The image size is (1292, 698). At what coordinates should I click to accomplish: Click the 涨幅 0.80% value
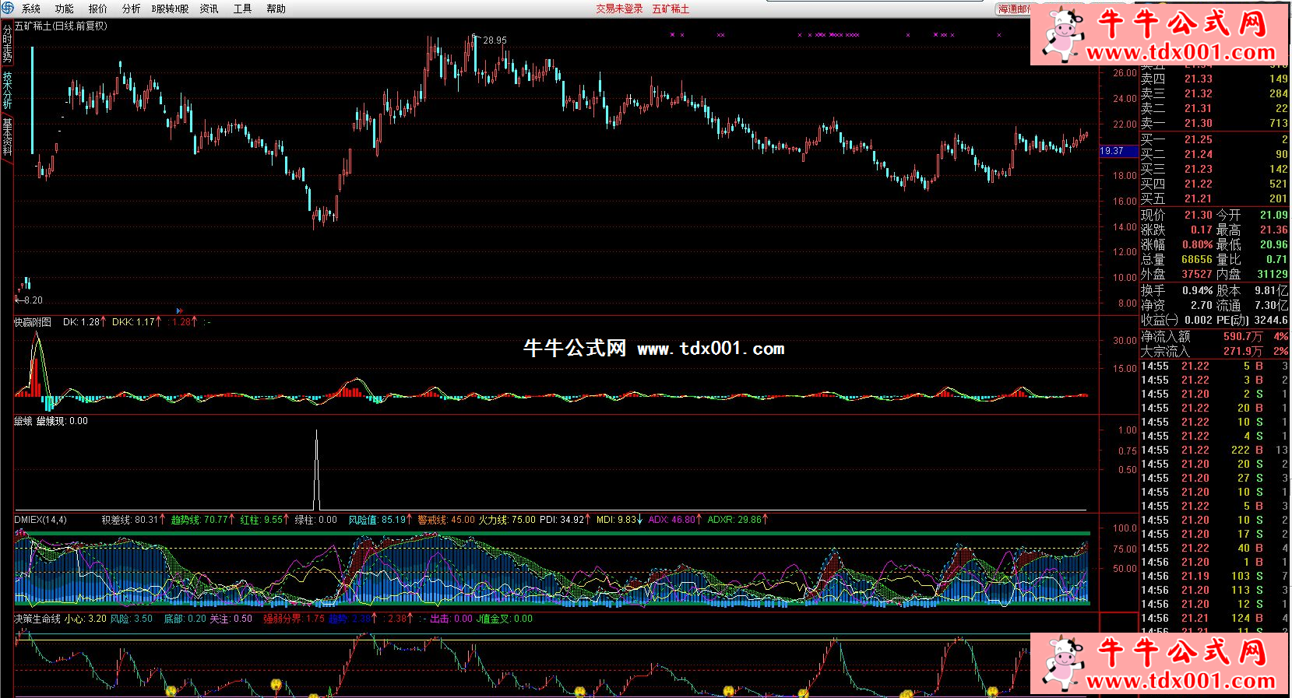pyautogui.click(x=1197, y=244)
